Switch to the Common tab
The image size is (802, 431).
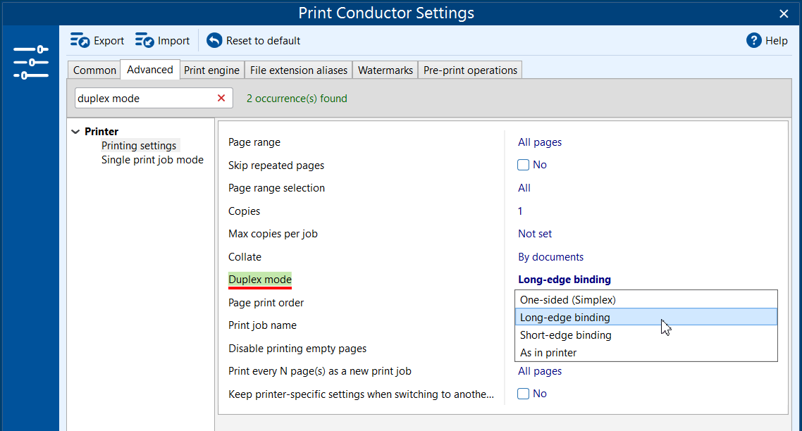(x=94, y=70)
